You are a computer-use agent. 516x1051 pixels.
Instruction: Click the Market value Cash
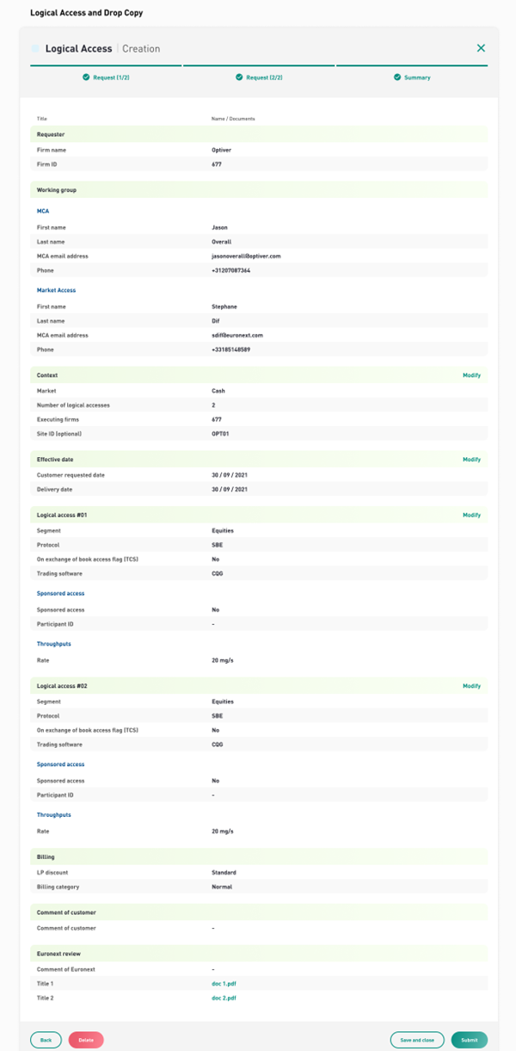coord(218,391)
